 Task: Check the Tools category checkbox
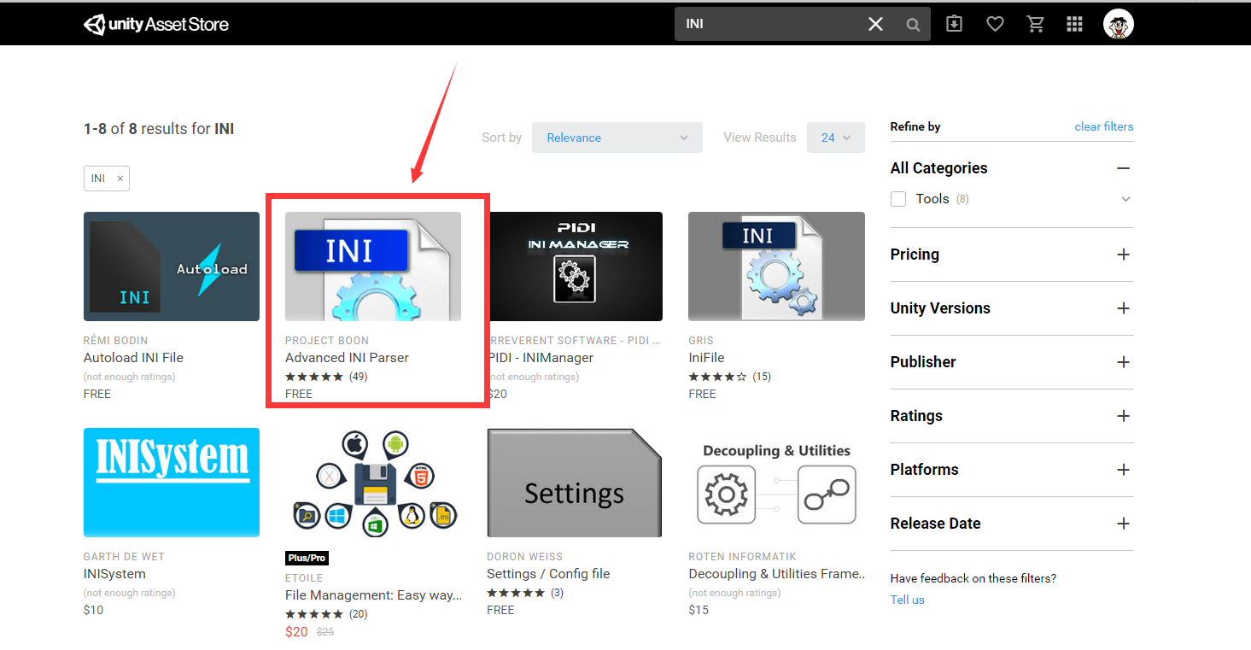click(x=898, y=199)
